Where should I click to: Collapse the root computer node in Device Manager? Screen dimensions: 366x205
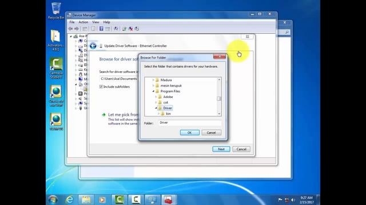pos(71,36)
